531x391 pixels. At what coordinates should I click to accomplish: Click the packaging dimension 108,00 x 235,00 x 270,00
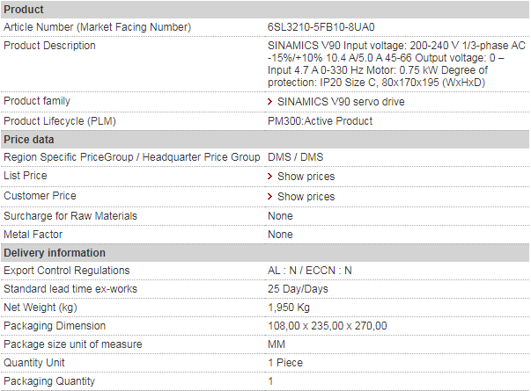coord(327,326)
